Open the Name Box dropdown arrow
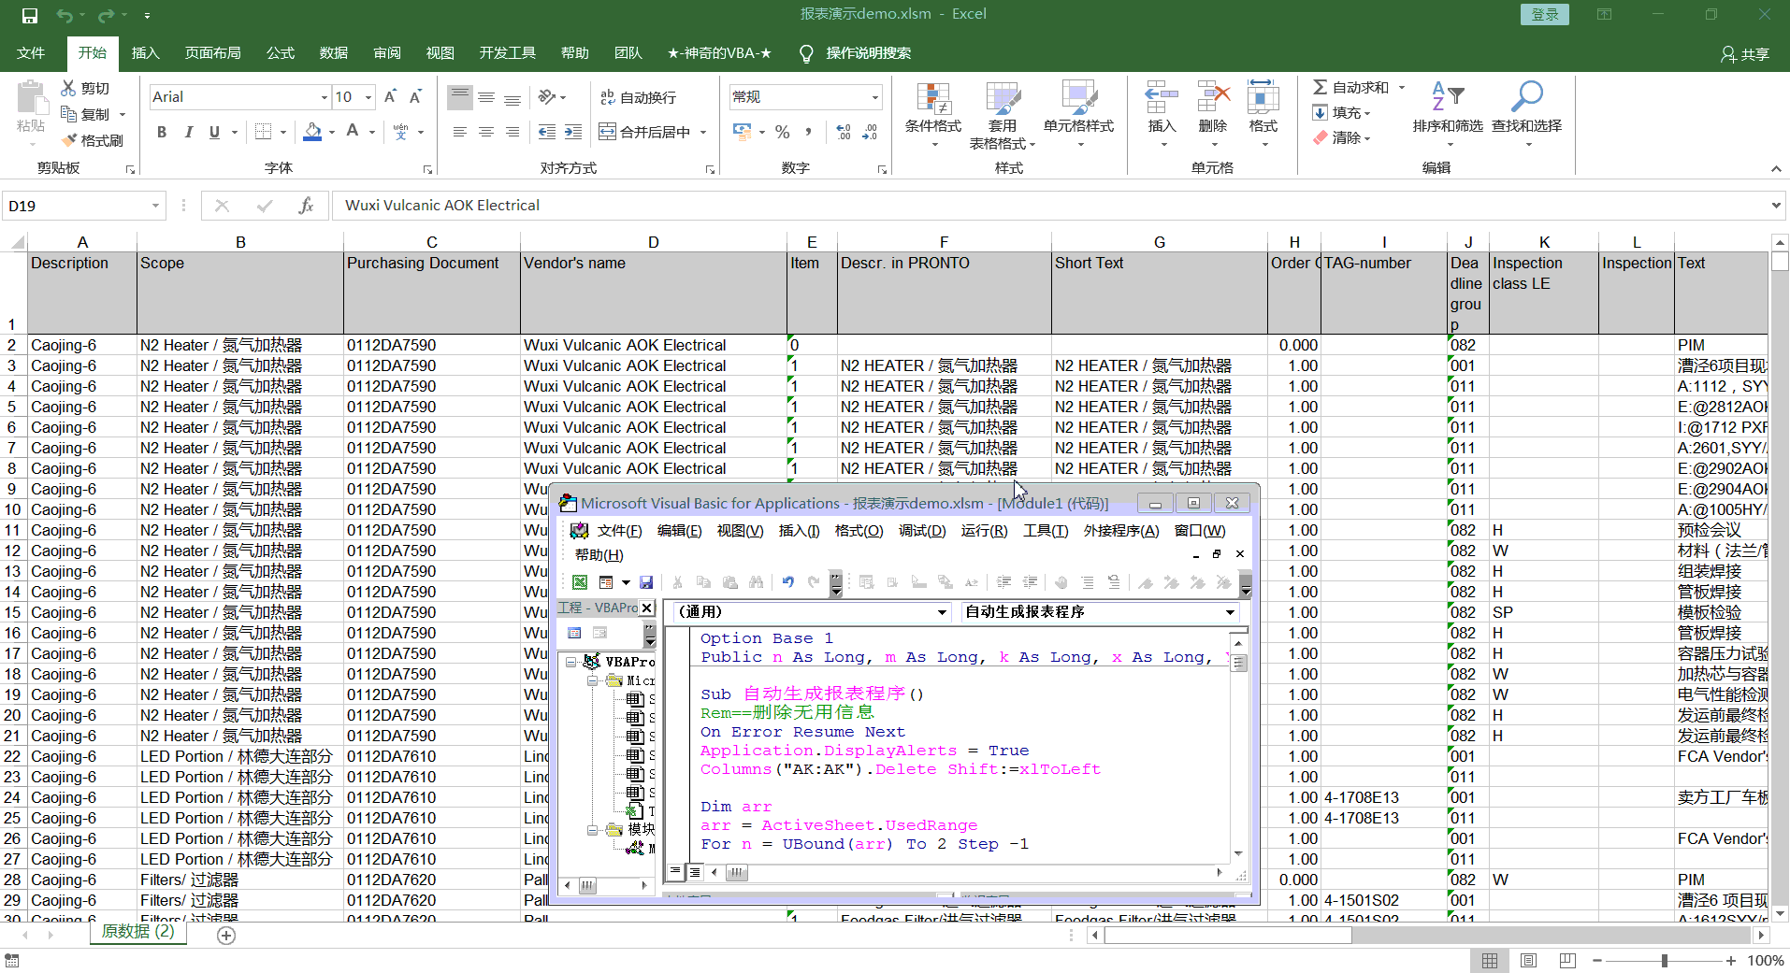1790x973 pixels. click(x=155, y=206)
